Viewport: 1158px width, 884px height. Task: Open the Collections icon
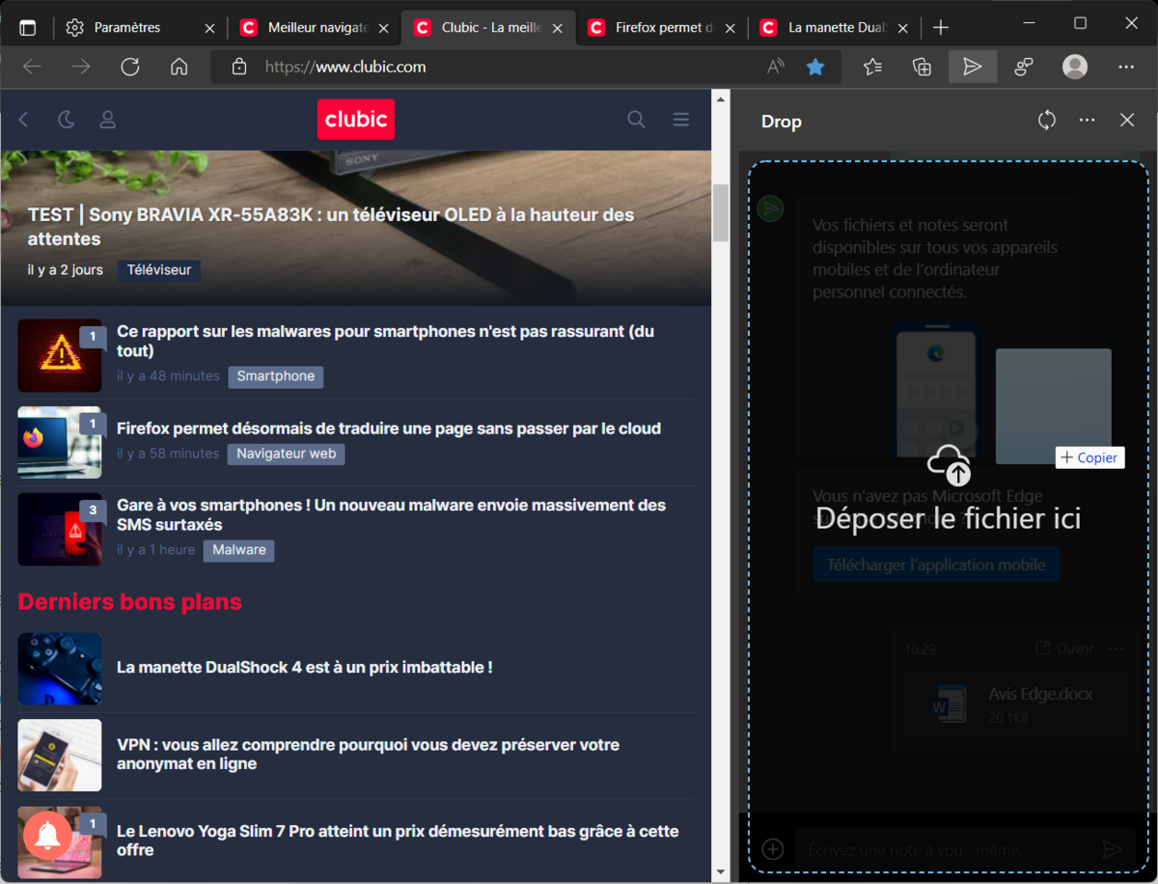pos(923,67)
